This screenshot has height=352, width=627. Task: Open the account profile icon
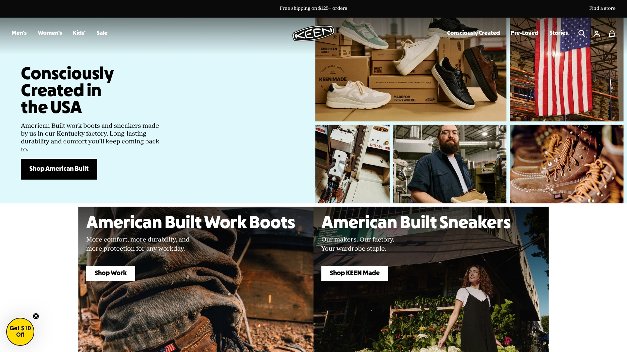(597, 33)
